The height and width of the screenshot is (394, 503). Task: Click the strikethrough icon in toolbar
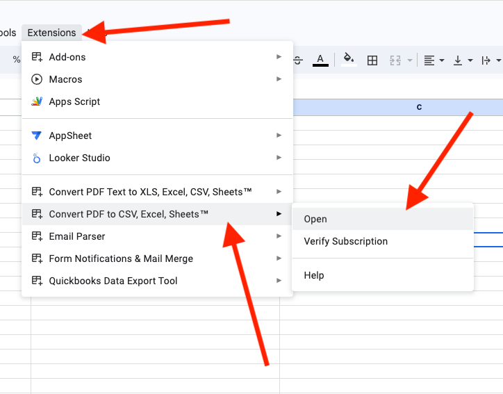pos(298,60)
